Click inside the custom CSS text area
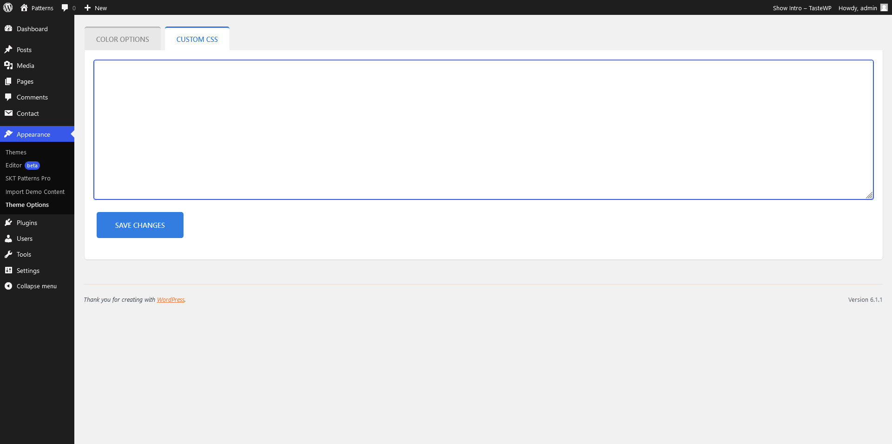892x444 pixels. pos(483,130)
